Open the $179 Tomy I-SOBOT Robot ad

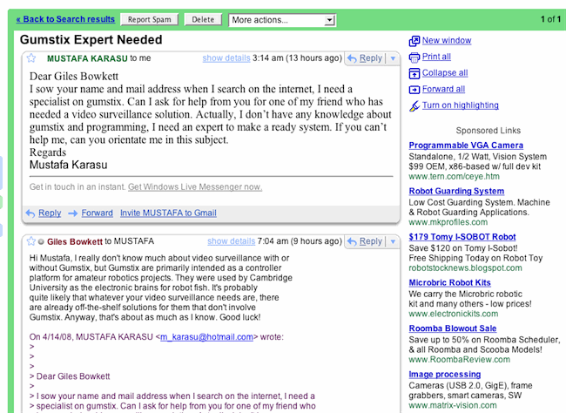(462, 237)
